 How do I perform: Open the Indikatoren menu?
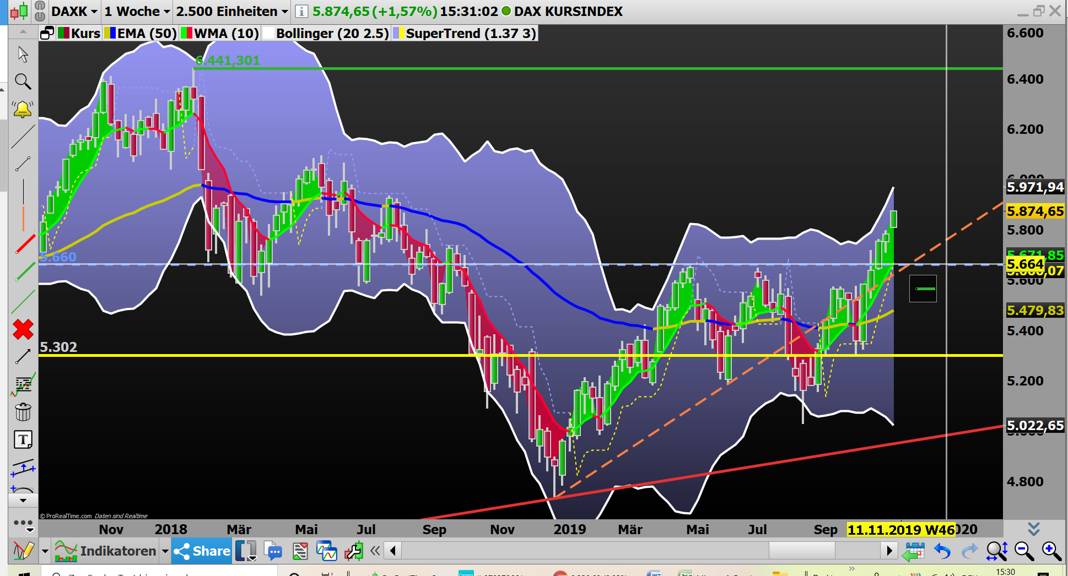[118, 551]
